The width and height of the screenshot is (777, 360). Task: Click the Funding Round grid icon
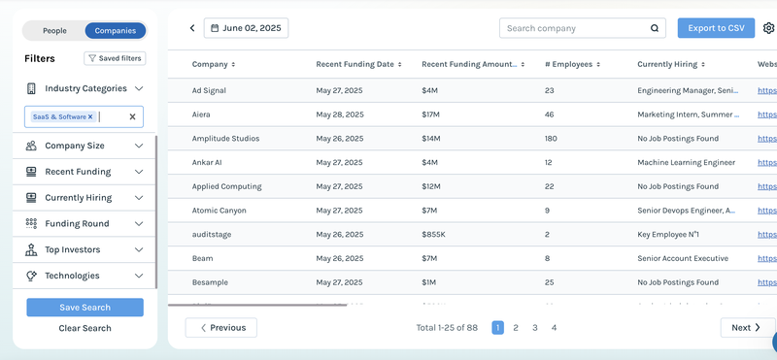tap(31, 223)
